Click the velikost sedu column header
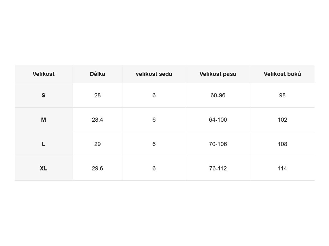This screenshot has width=329, height=246. click(x=154, y=74)
